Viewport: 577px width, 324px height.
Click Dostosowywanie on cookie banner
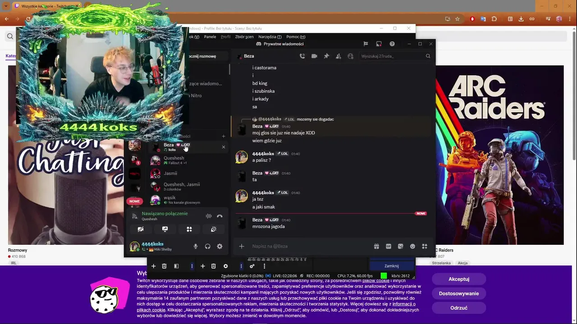coord(459,293)
